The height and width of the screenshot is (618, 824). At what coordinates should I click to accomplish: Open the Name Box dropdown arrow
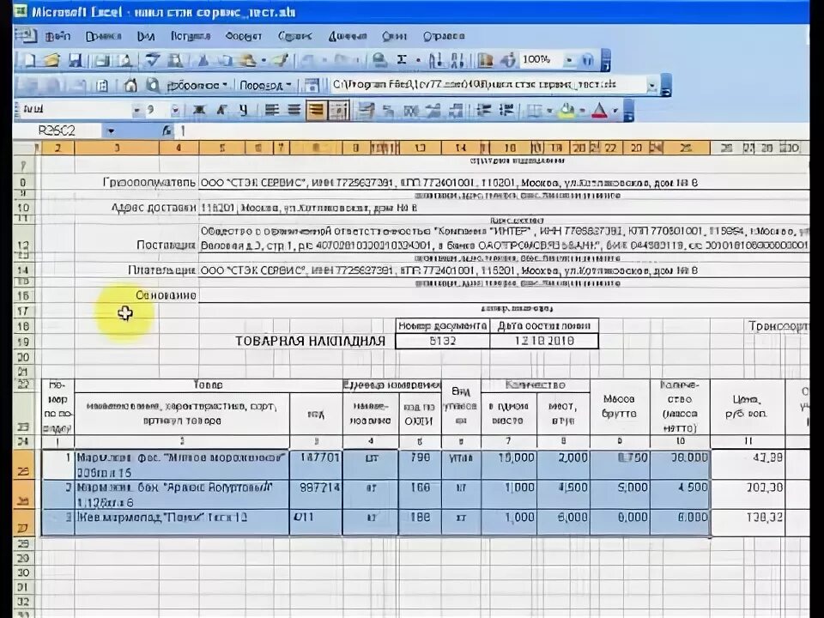(x=111, y=130)
